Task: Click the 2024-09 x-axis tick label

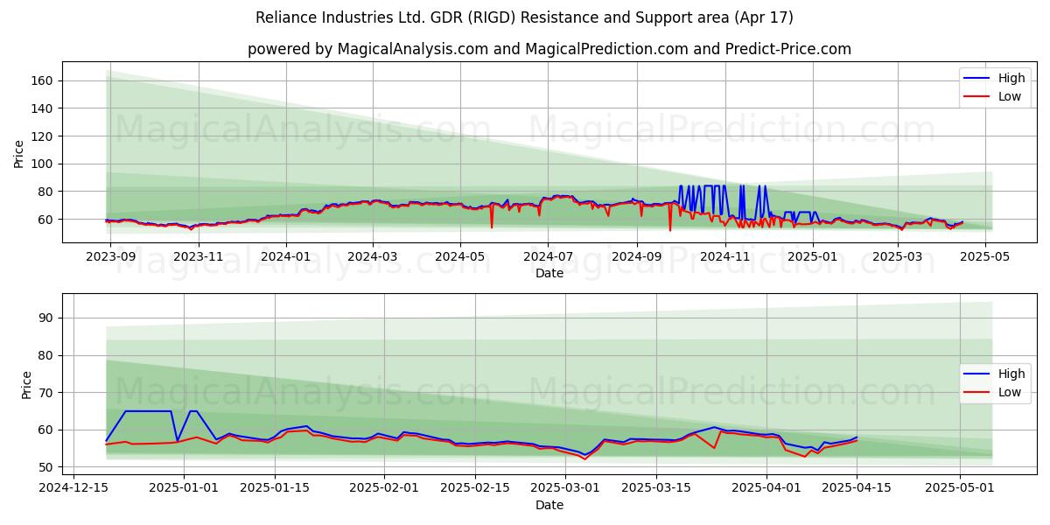Action: click(x=637, y=256)
